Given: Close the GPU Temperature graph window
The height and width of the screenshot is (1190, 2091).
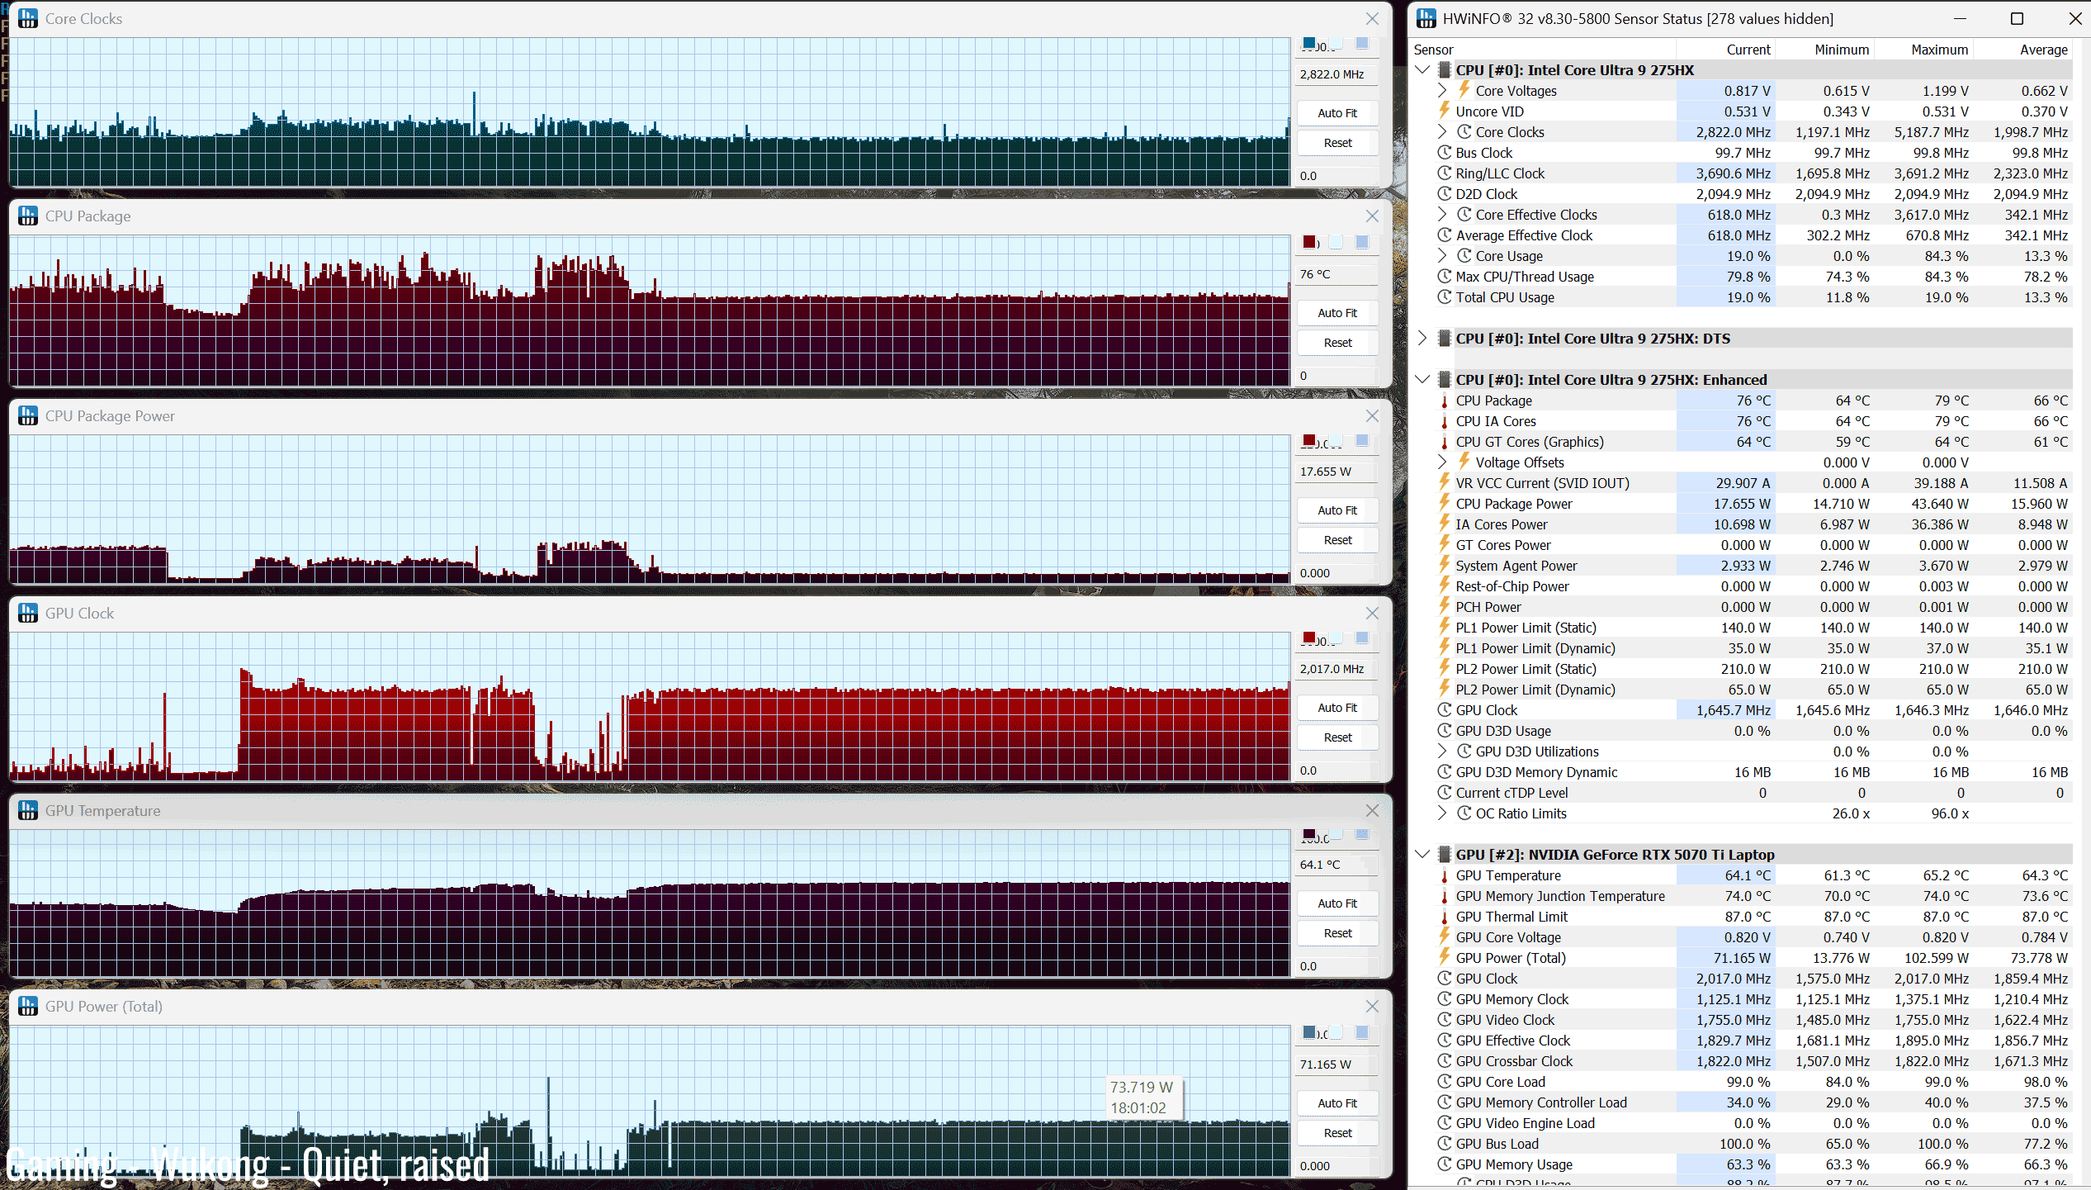Looking at the screenshot, I should point(1372,810).
